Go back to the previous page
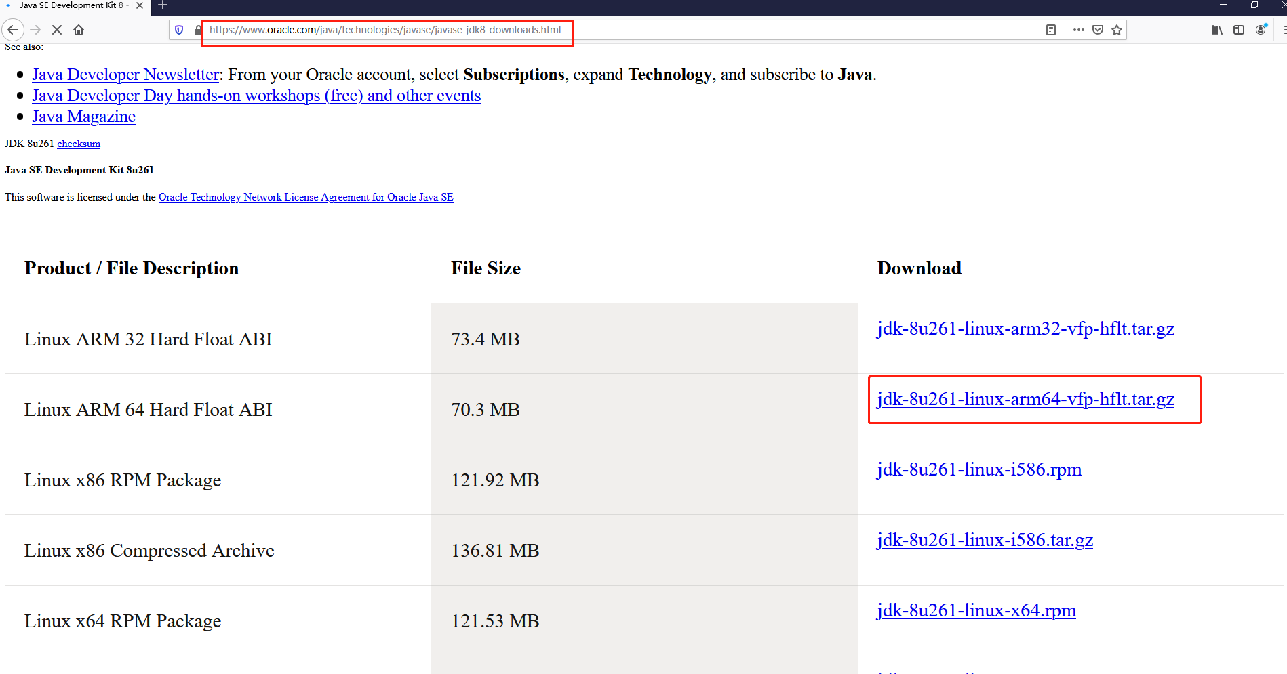Screen dimensions: 1287x674 13,30
